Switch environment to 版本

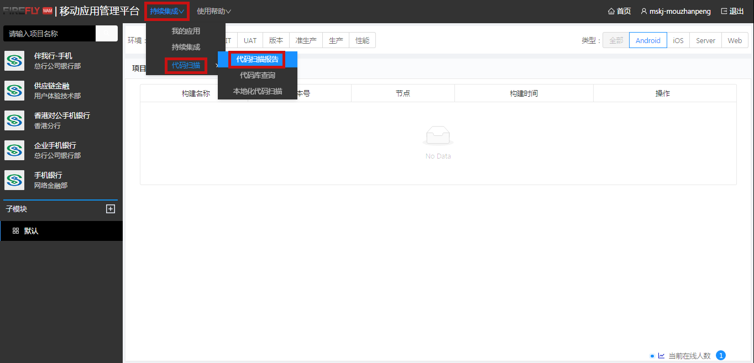pos(276,40)
